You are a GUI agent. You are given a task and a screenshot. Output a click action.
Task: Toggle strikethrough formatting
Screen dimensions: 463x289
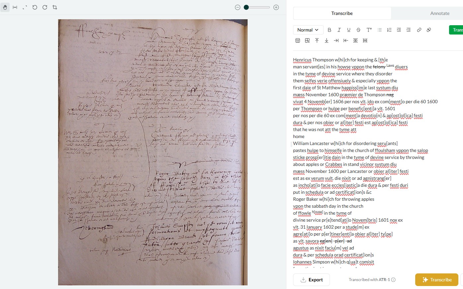pyautogui.click(x=358, y=30)
